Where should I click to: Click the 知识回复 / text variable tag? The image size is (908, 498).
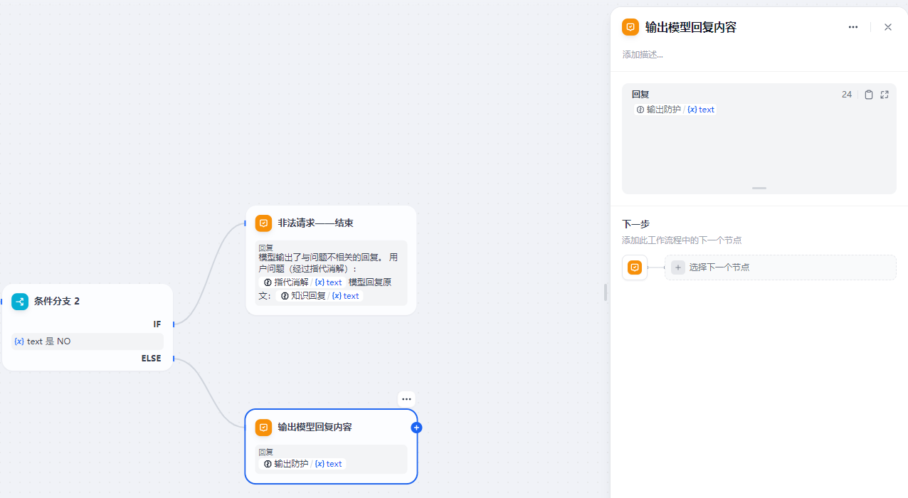tap(320, 296)
